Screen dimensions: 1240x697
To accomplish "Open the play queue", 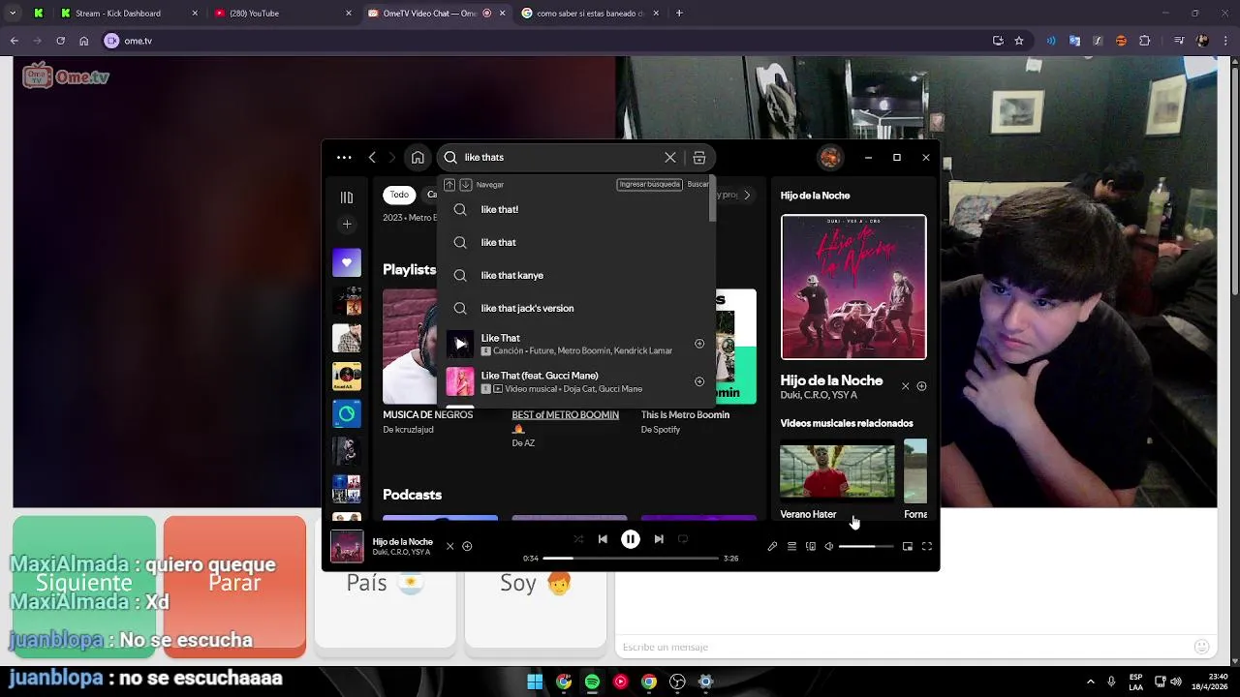I will [791, 547].
